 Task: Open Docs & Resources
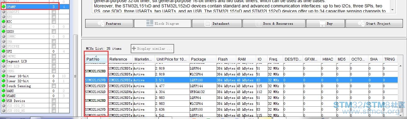click(x=274, y=23)
